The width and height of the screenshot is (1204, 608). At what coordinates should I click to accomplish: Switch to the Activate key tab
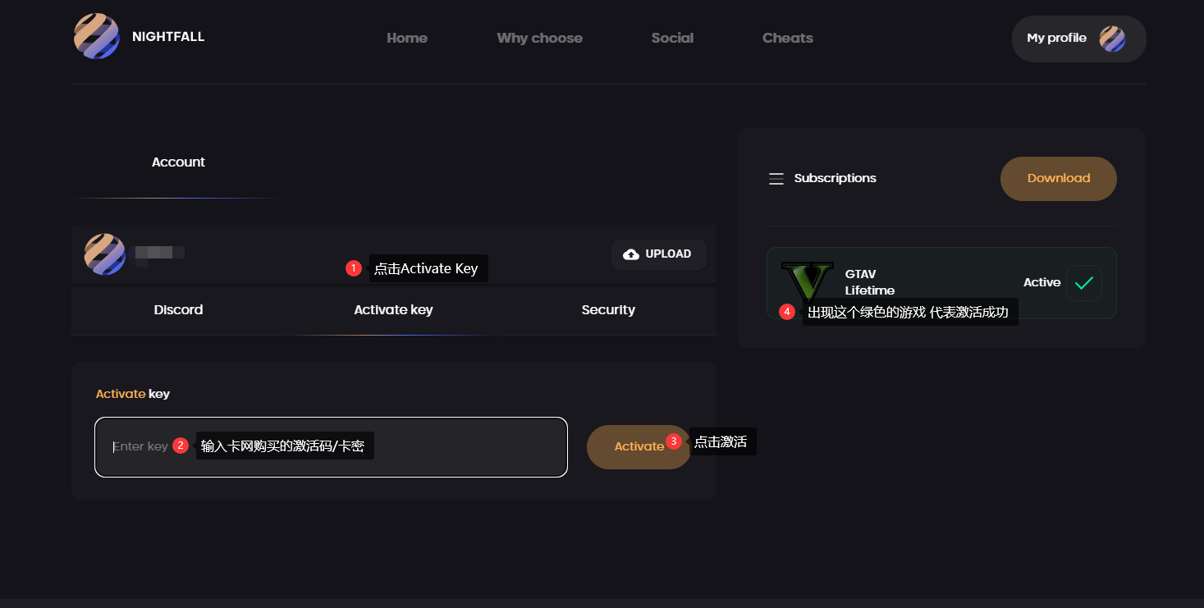click(x=393, y=310)
